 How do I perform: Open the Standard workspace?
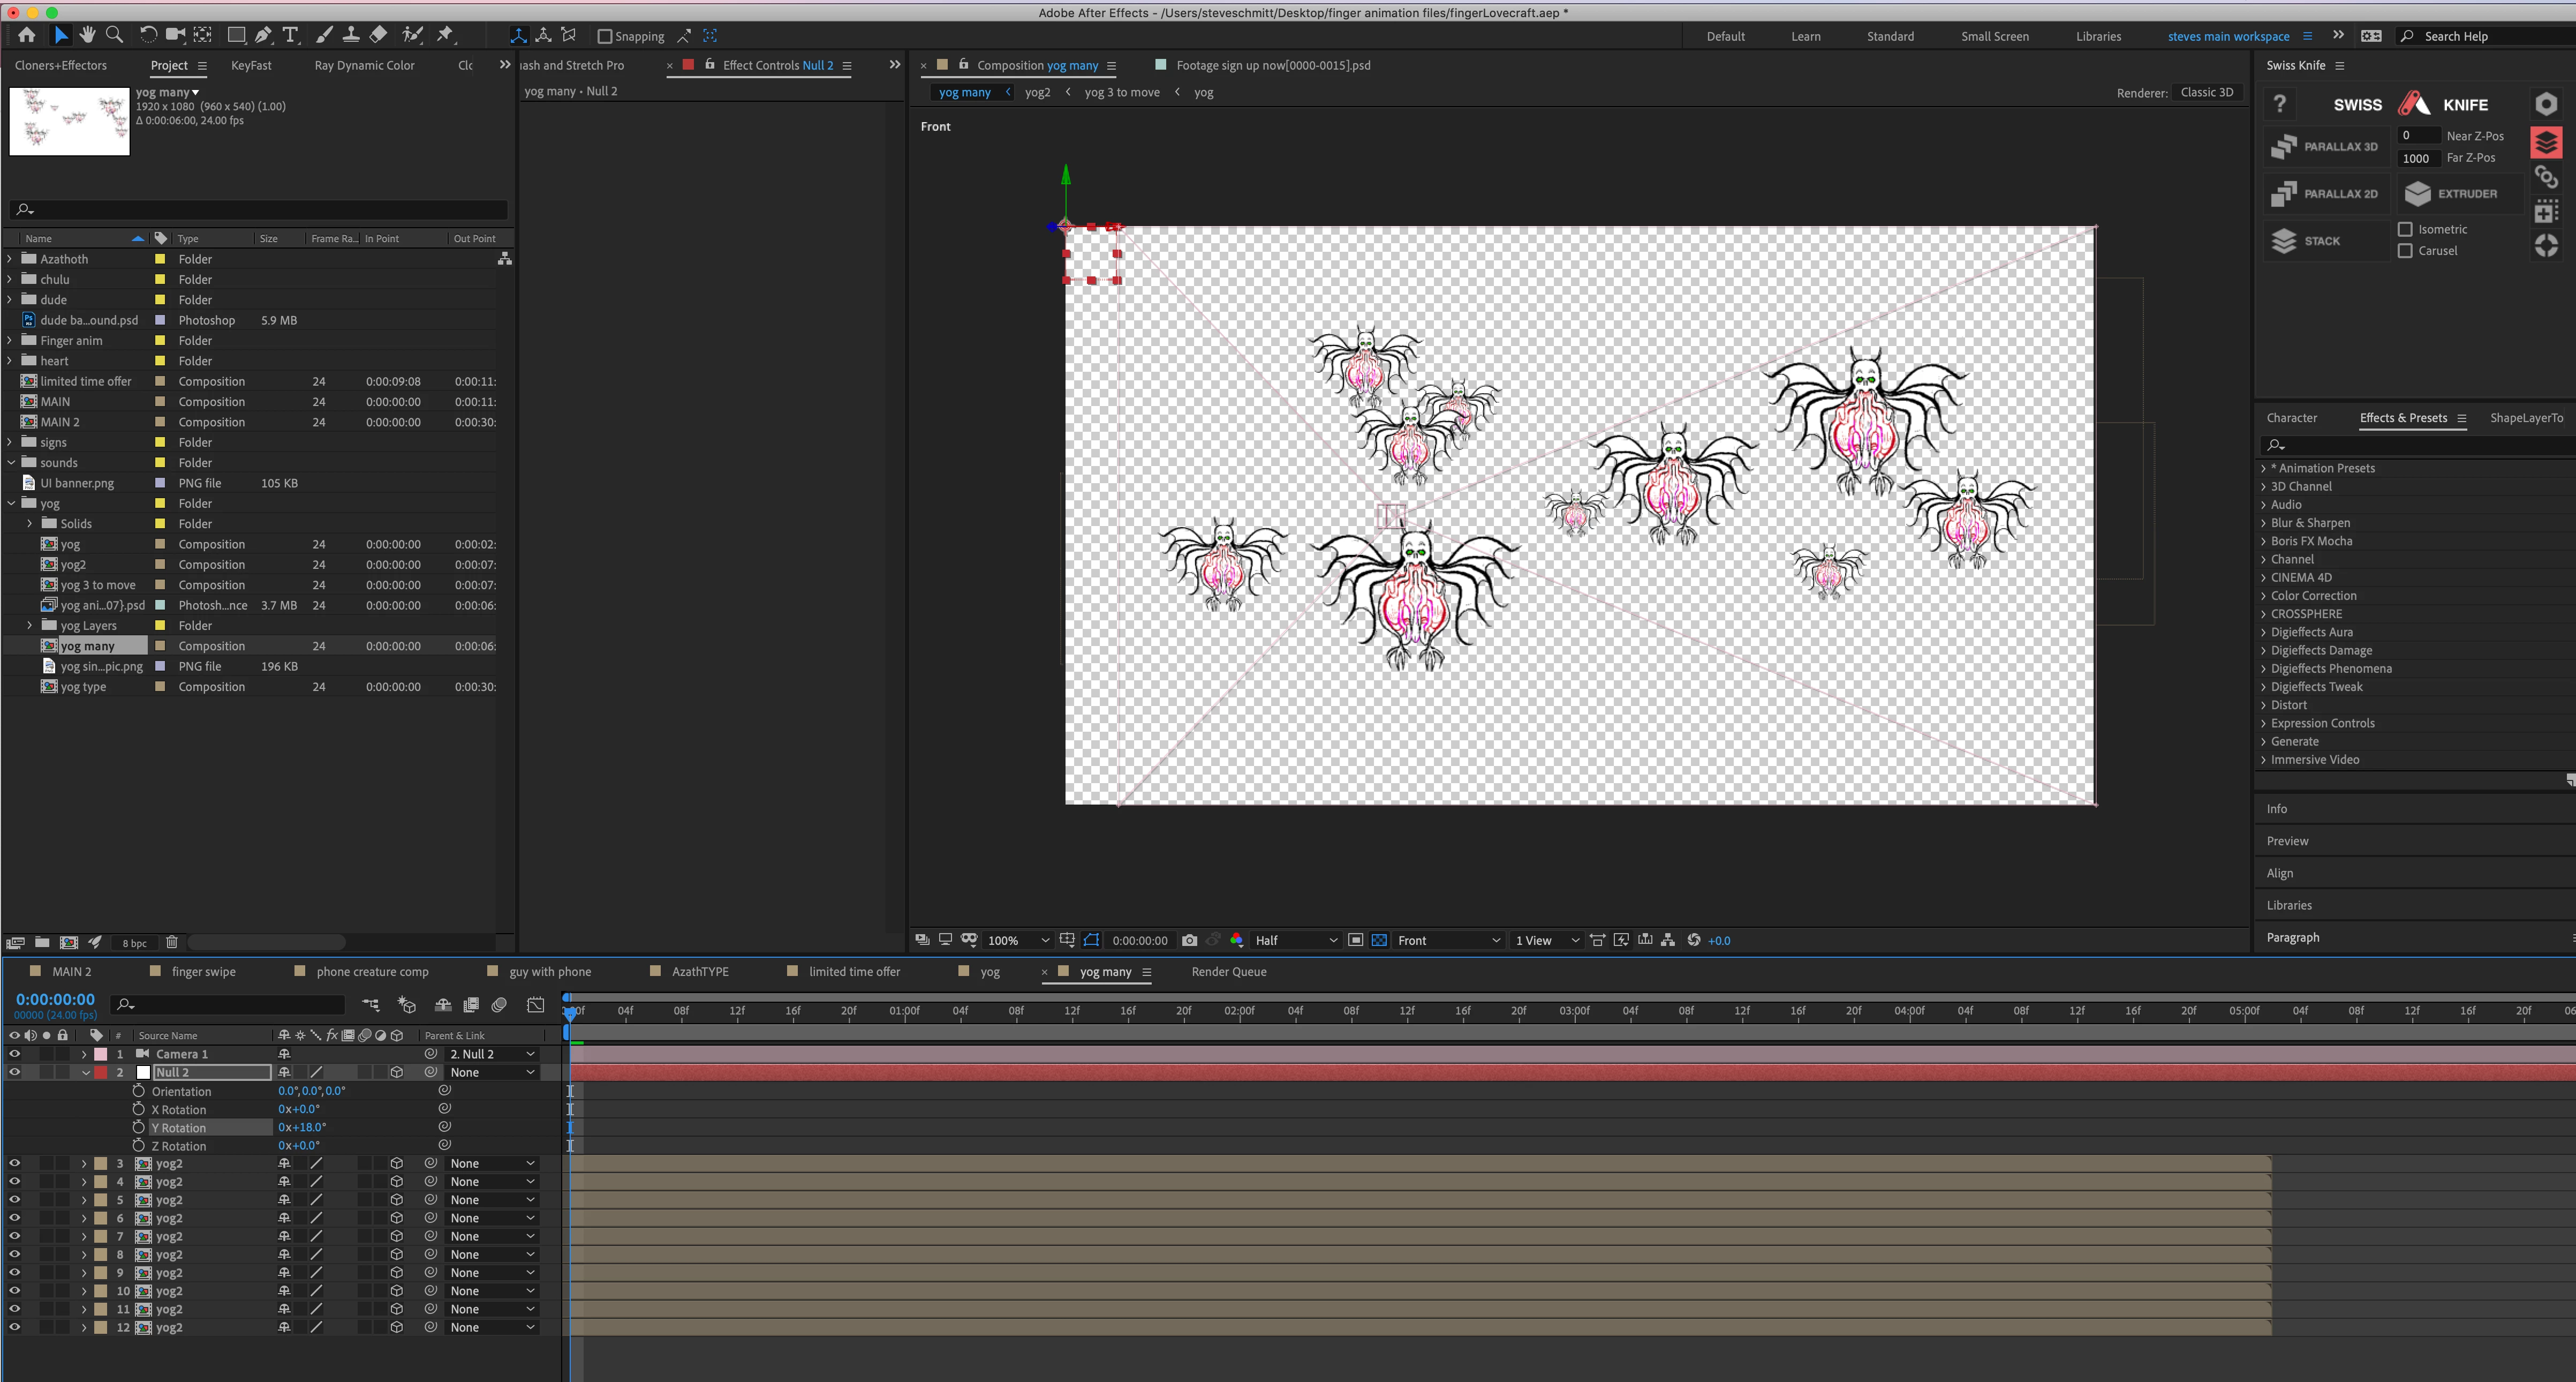(x=1890, y=36)
